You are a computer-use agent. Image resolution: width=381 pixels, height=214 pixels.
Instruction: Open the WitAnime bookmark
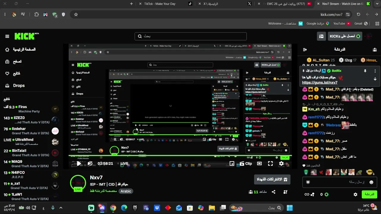click(285, 23)
